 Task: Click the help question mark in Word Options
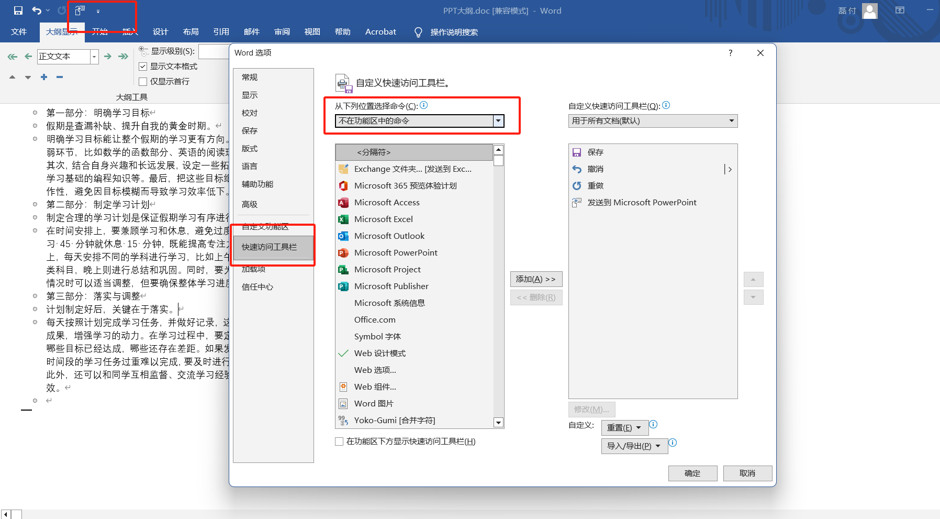click(731, 53)
